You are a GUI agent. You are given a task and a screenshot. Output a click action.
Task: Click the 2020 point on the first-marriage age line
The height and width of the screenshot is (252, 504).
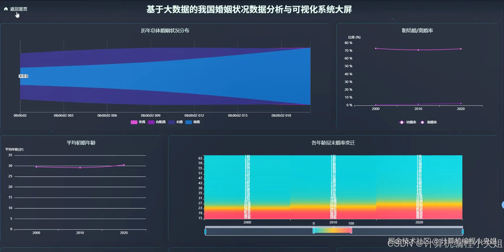[124, 165]
